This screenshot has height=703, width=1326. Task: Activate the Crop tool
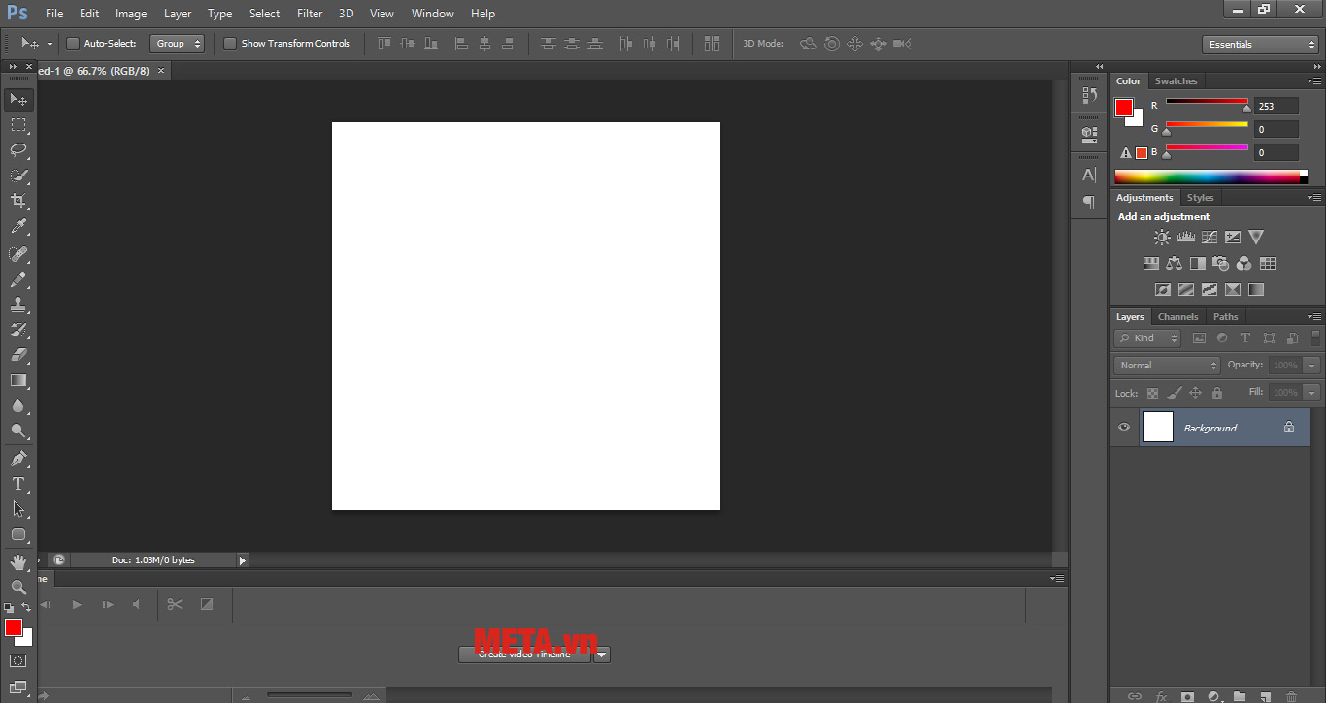[18, 201]
